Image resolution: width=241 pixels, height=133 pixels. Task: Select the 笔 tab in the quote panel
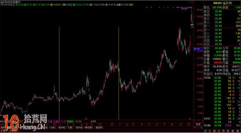coord(205,131)
